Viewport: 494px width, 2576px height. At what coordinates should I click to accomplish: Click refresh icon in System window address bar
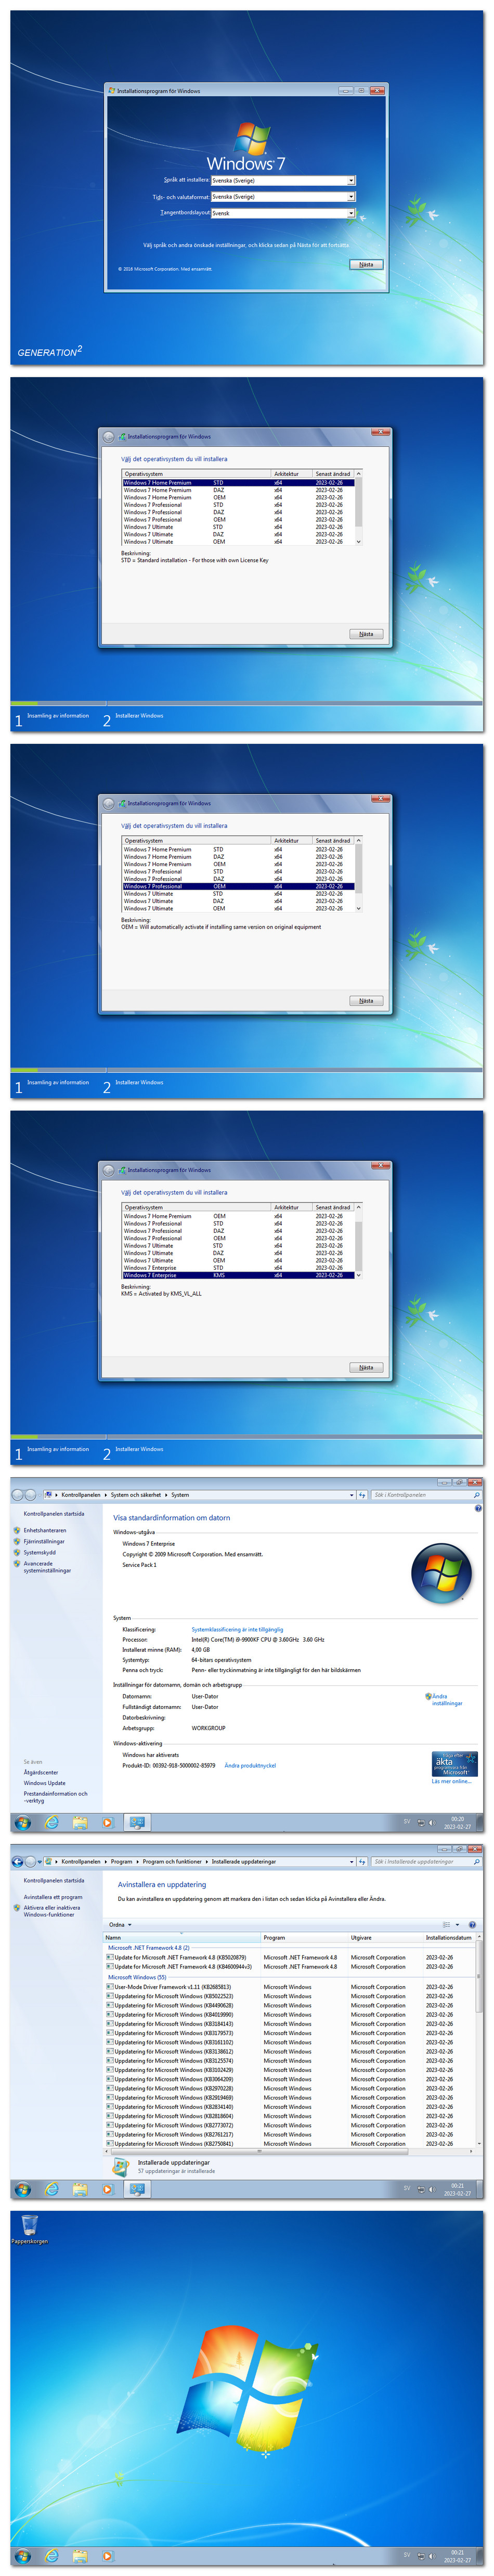point(362,1495)
